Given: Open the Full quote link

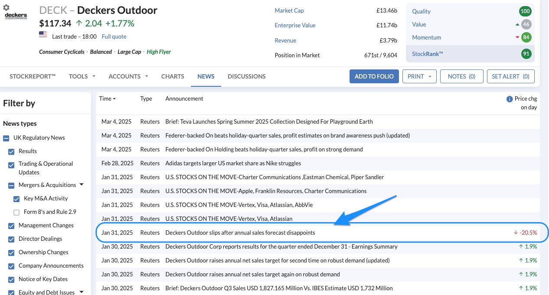Looking at the screenshot, I should (114, 36).
